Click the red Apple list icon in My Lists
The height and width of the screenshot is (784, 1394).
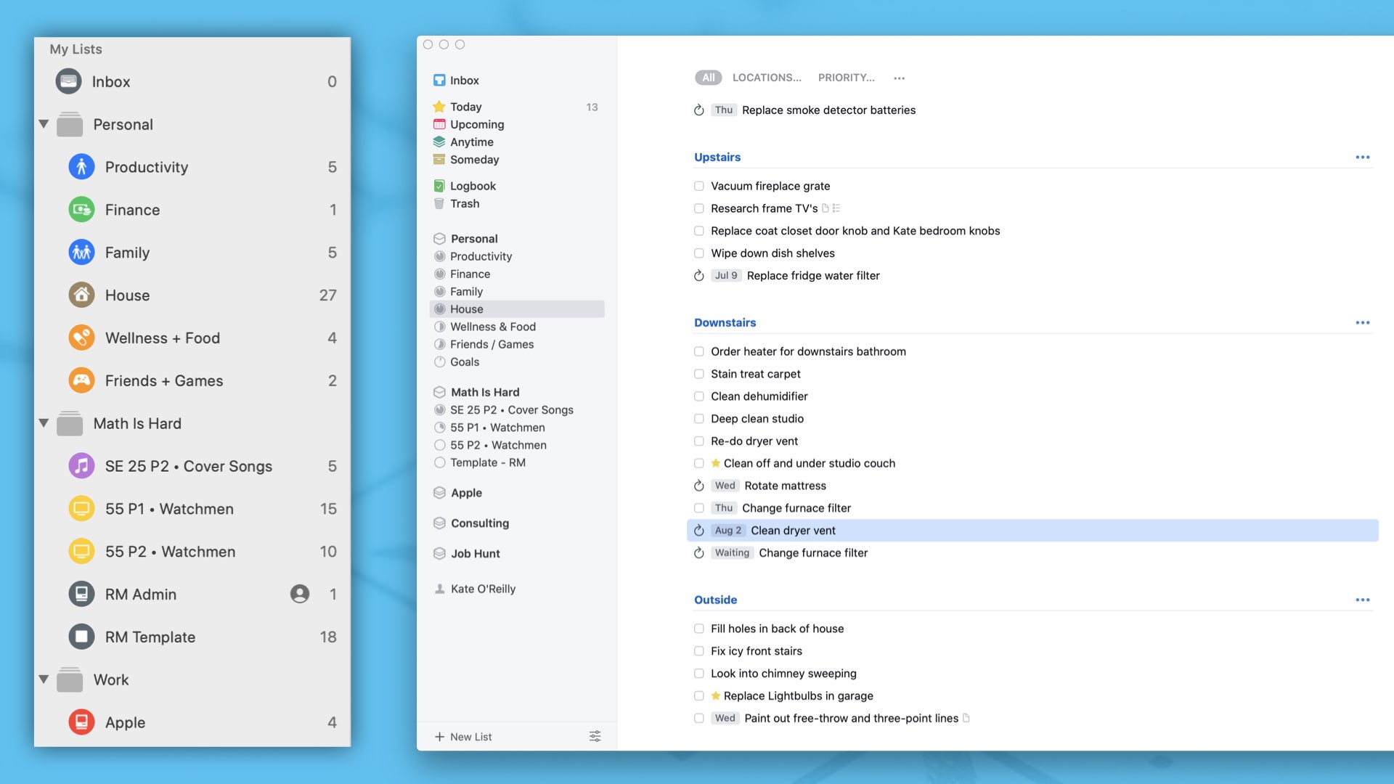pos(81,722)
